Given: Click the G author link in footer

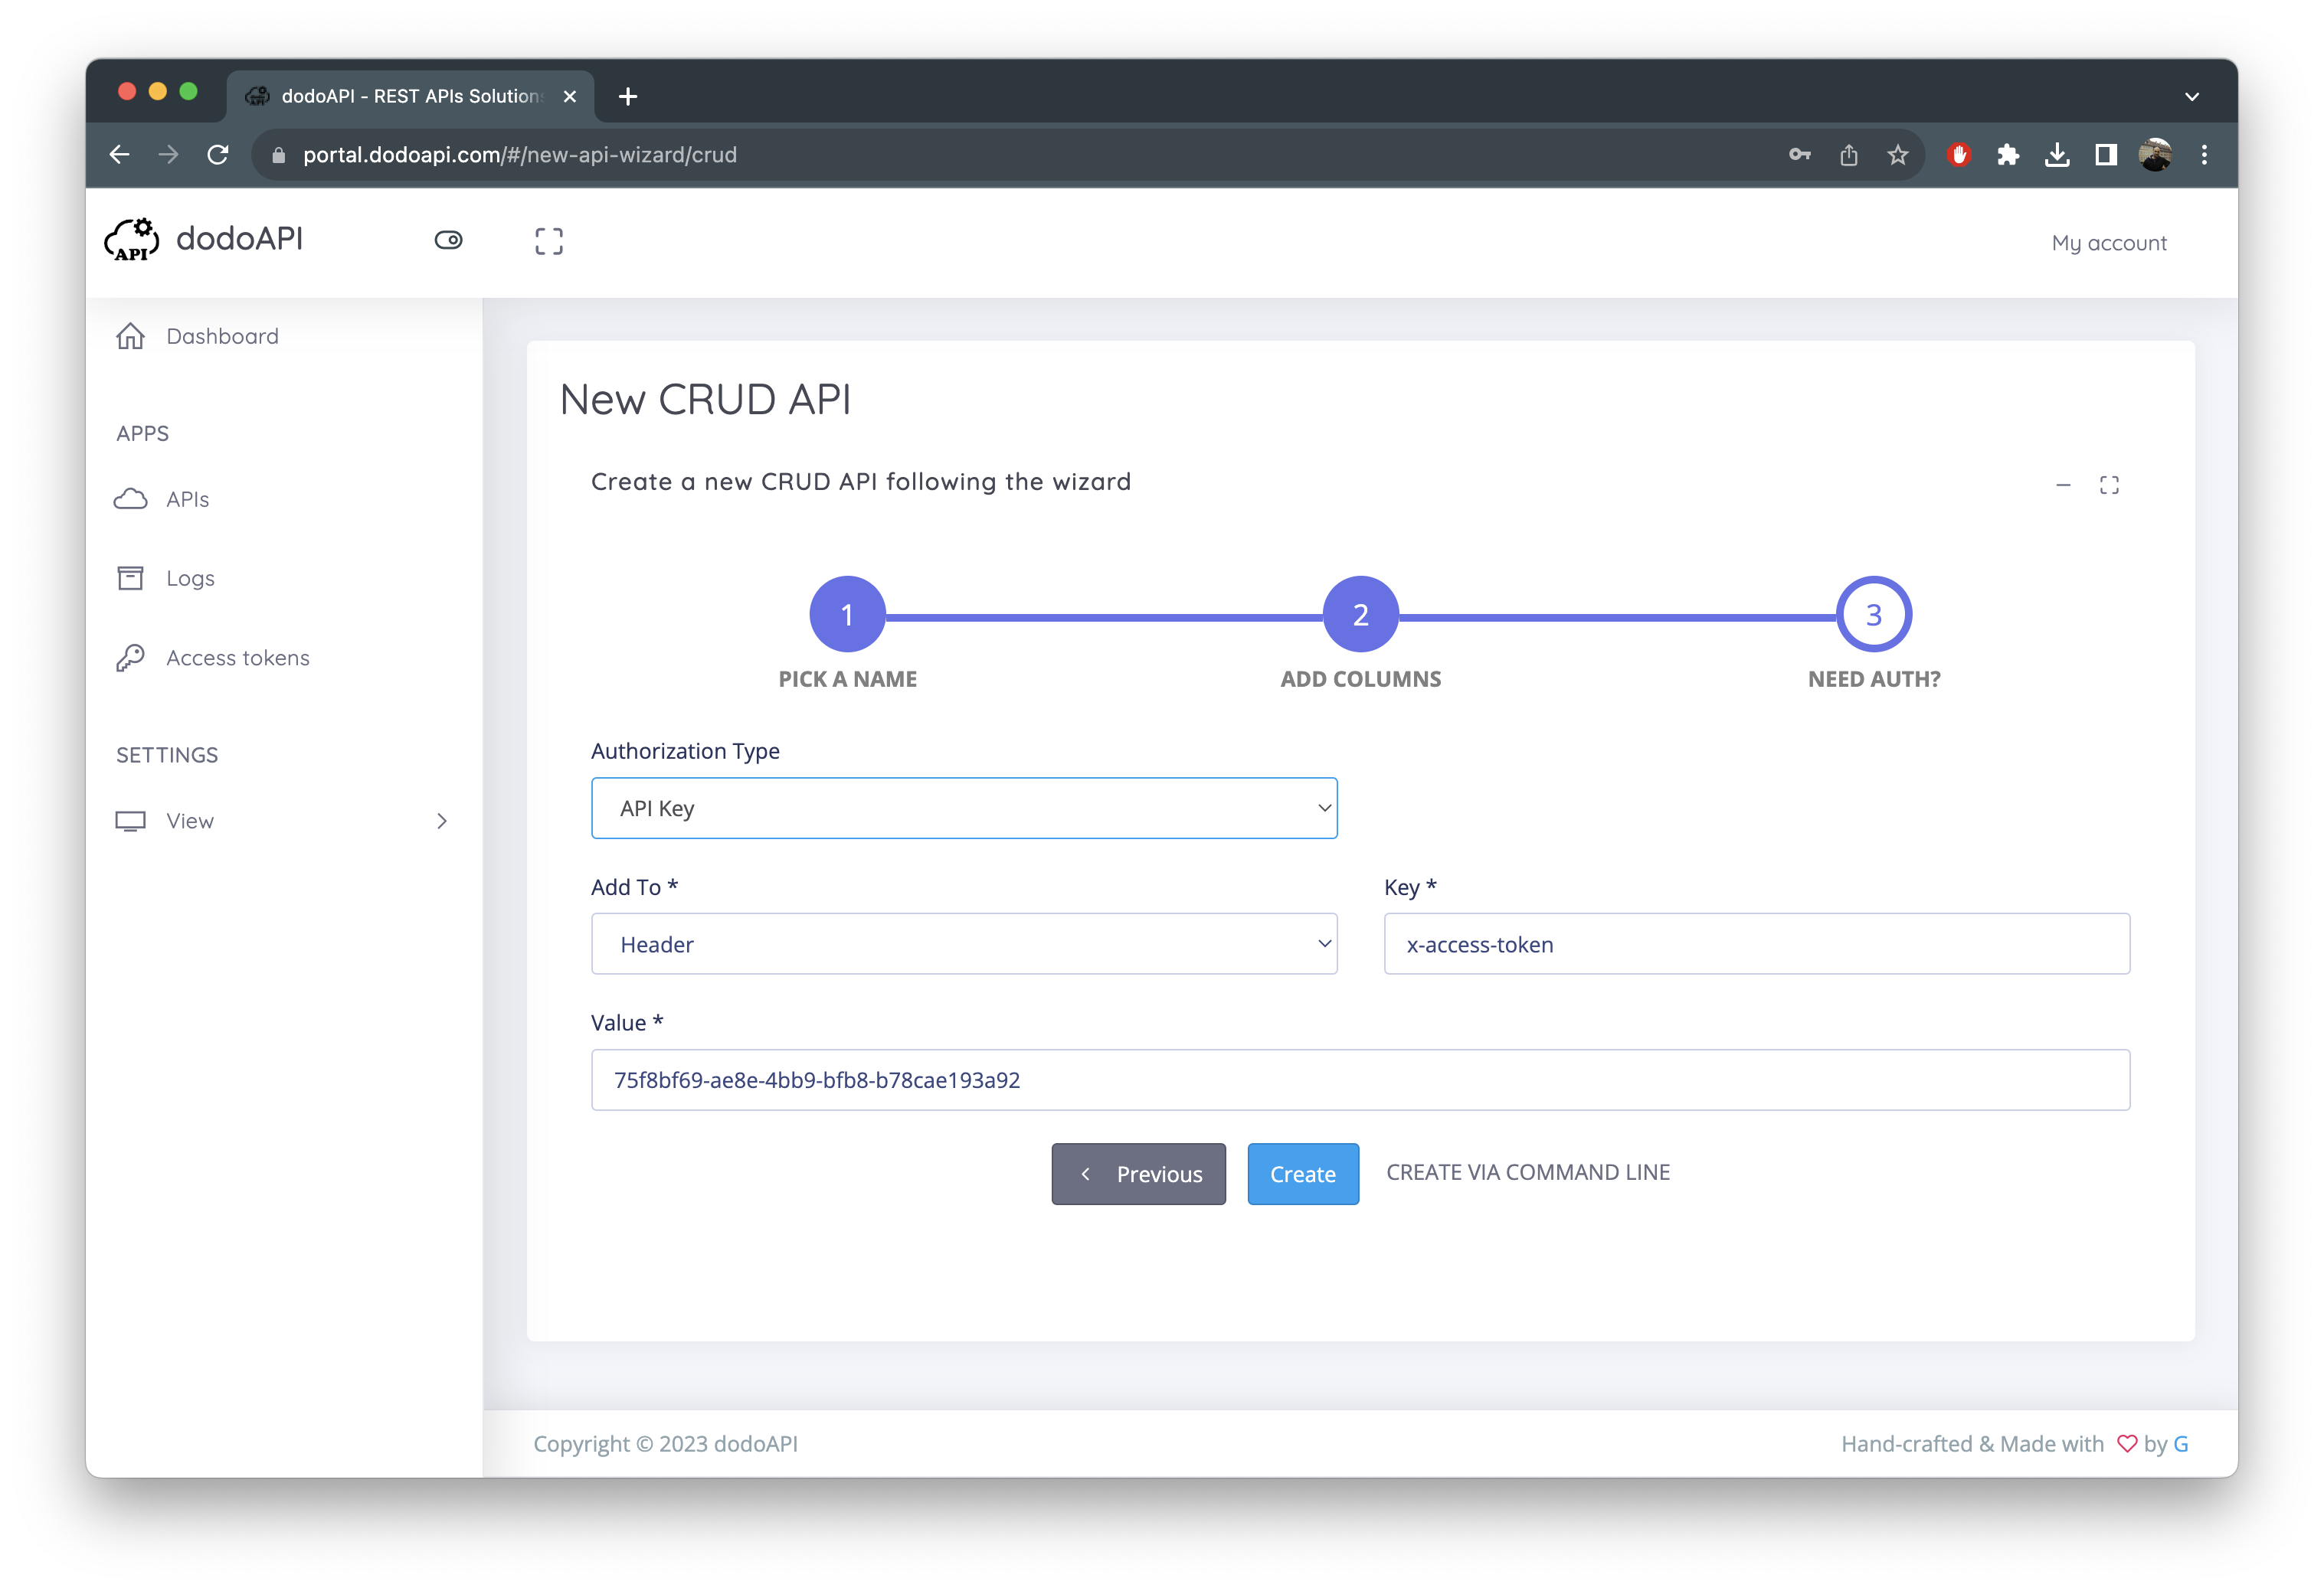Looking at the screenshot, I should [2181, 1443].
